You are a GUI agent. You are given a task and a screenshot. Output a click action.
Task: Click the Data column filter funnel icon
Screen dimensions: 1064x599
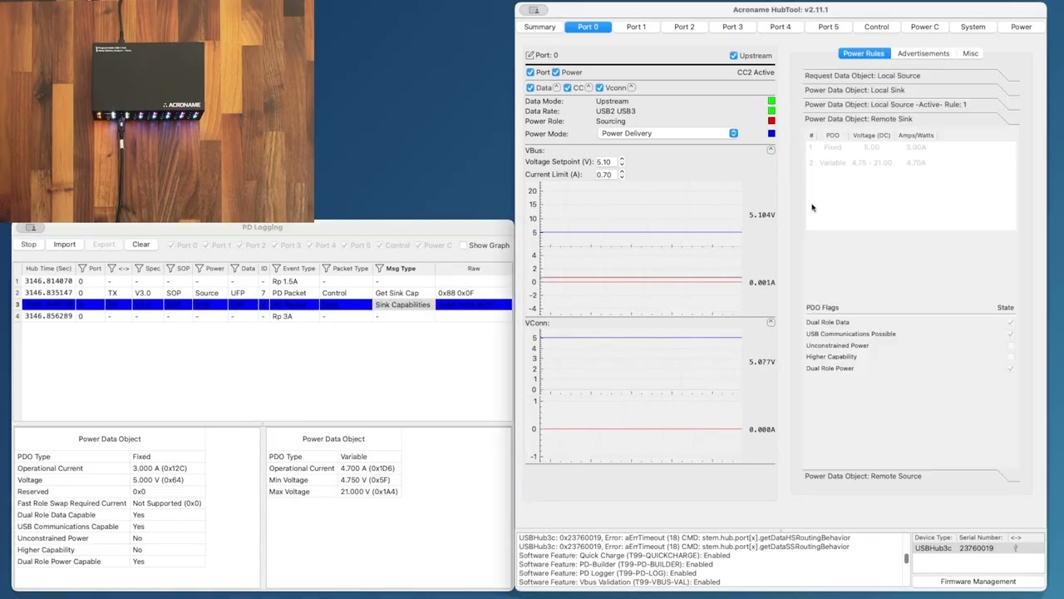235,269
